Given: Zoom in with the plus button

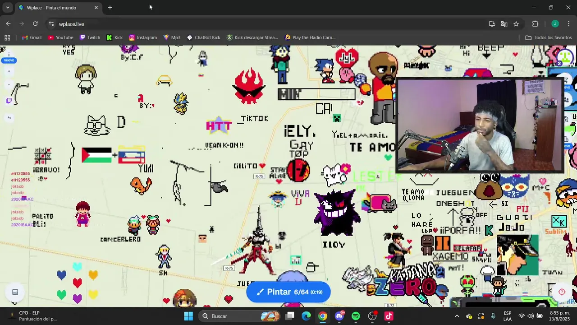Looking at the screenshot, I should pyautogui.click(x=9, y=71).
